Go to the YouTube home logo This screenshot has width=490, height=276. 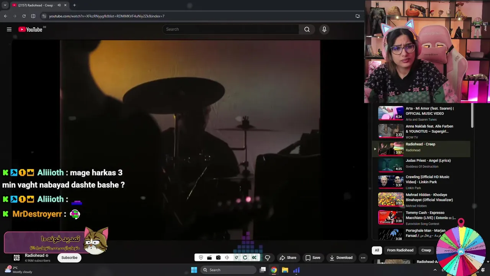[x=30, y=30]
